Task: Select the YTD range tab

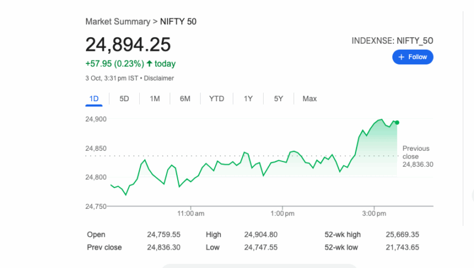Action: tap(216, 98)
